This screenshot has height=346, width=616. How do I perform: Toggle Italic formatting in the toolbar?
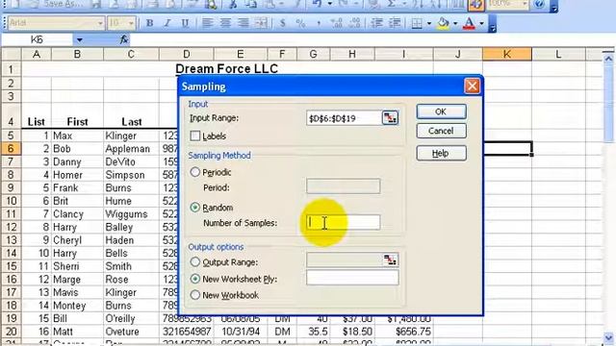tap(167, 23)
